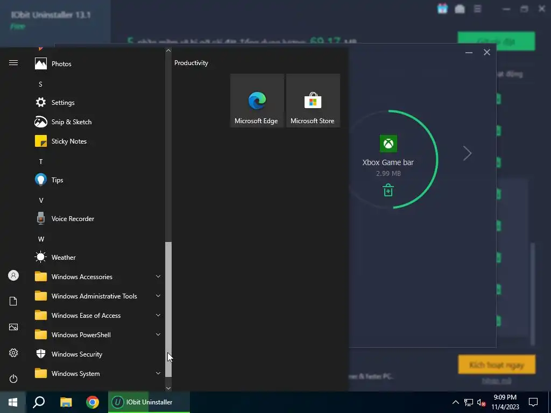Click the Microsoft Edge tile
Screen dimensions: 551x413
click(x=257, y=101)
